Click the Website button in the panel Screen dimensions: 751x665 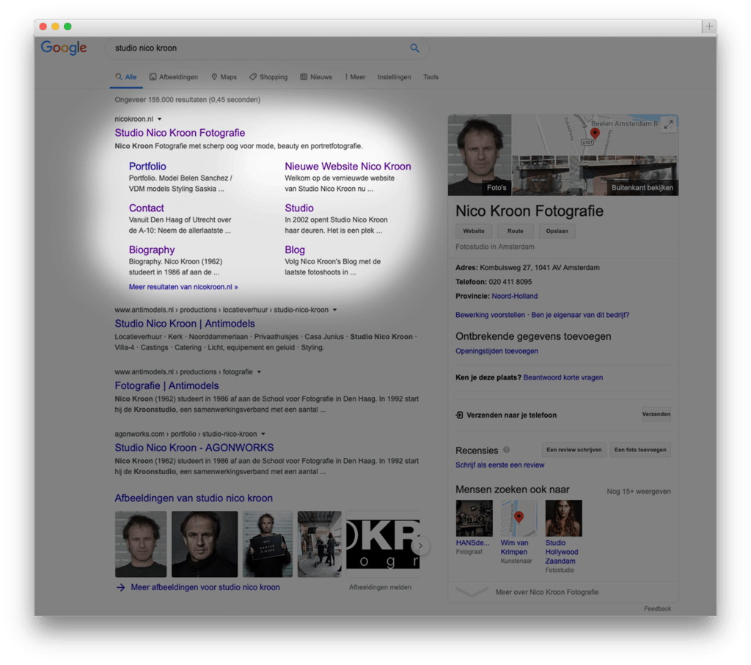tap(474, 230)
